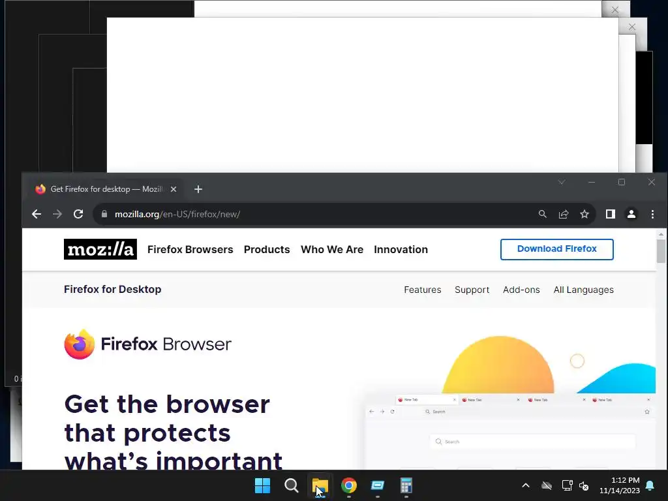
Task: Open the Support link
Action: tap(472, 290)
